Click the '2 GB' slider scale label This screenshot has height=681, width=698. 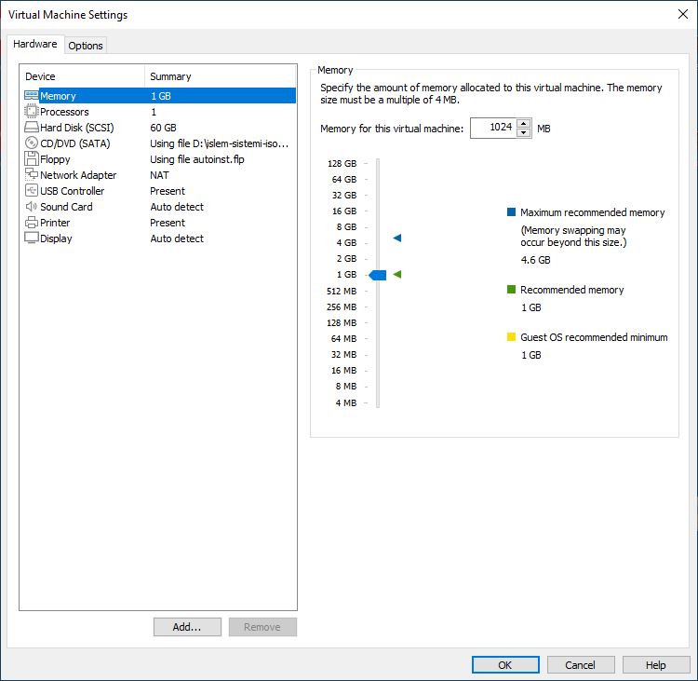tap(346, 258)
